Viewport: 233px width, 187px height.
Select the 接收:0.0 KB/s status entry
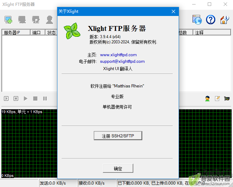point(91,183)
